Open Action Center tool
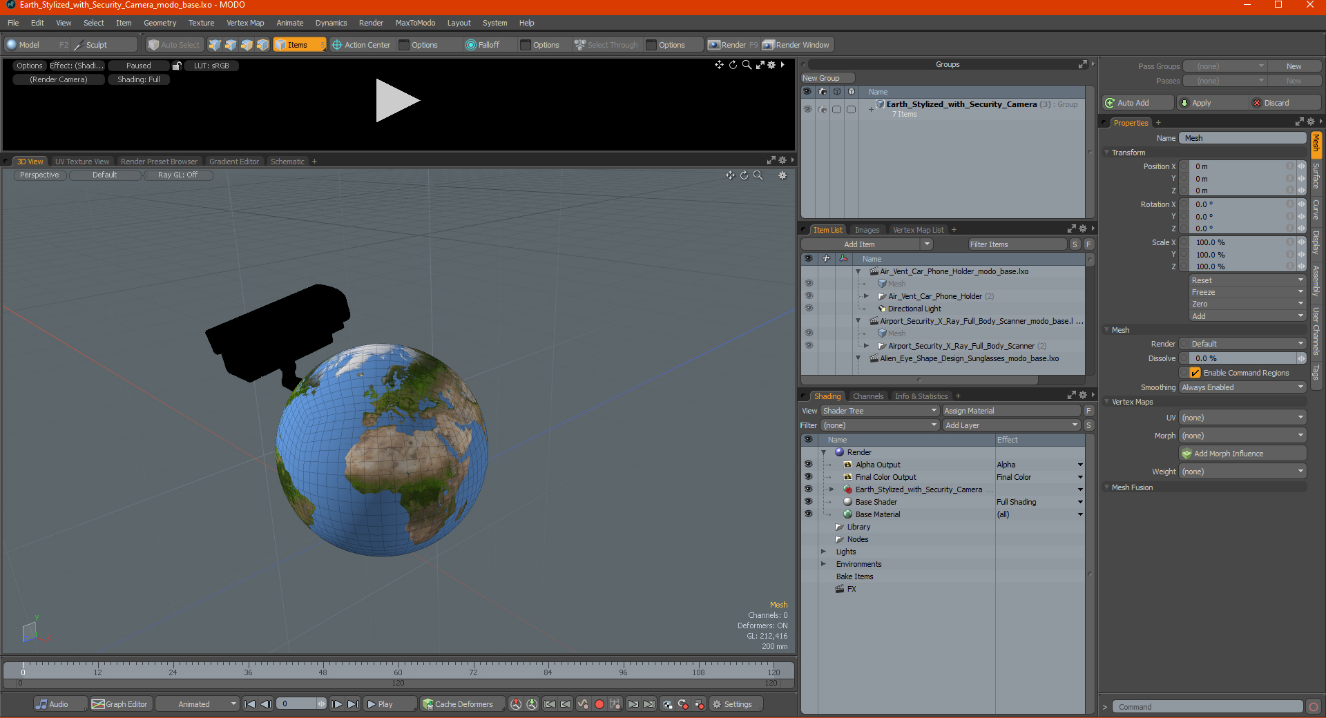 click(361, 45)
